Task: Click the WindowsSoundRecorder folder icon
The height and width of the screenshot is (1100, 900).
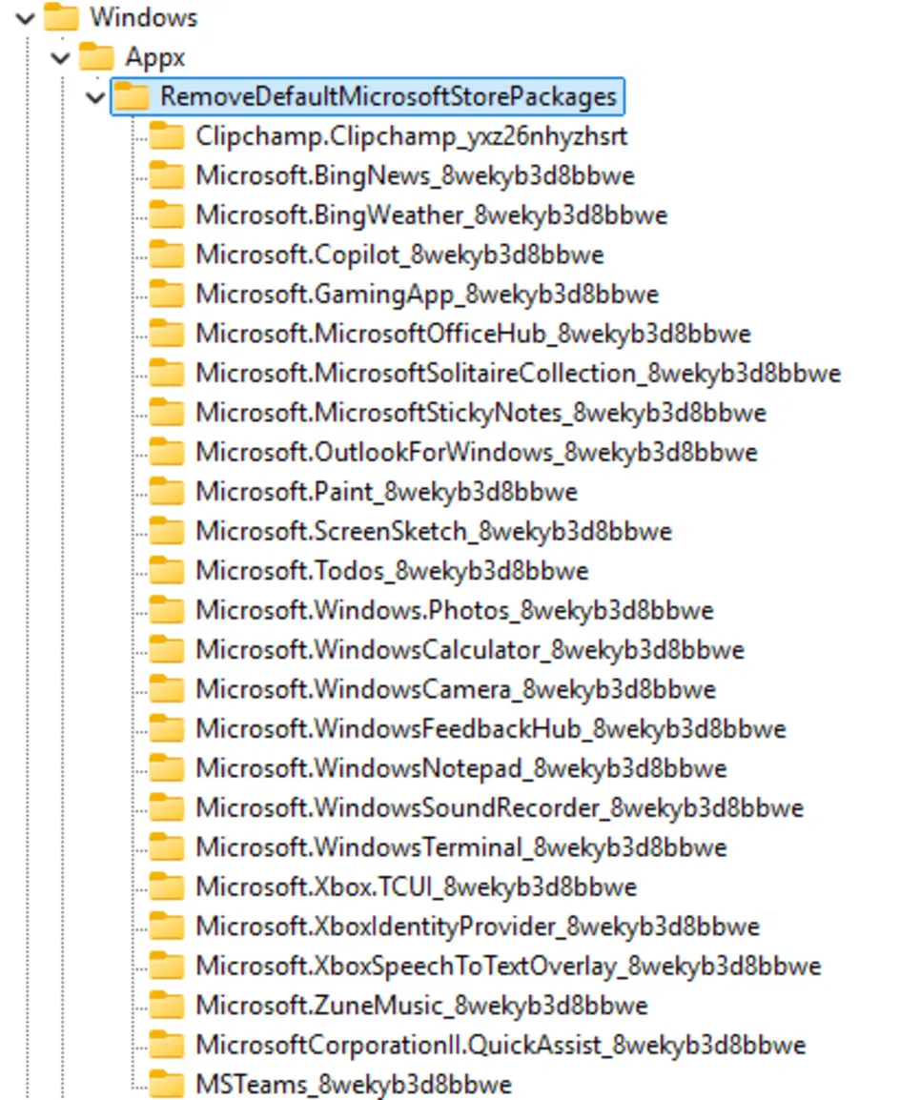Action: [x=166, y=807]
